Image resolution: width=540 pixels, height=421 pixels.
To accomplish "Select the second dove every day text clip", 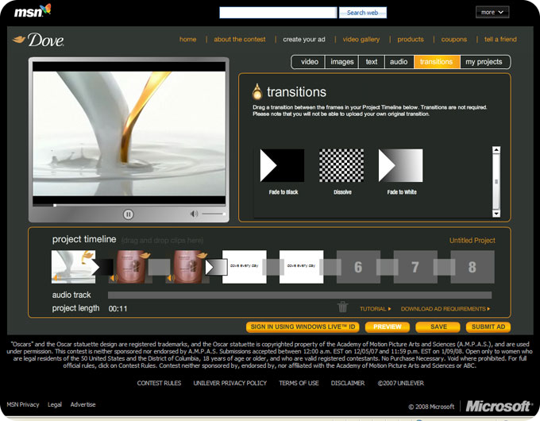I will (301, 267).
